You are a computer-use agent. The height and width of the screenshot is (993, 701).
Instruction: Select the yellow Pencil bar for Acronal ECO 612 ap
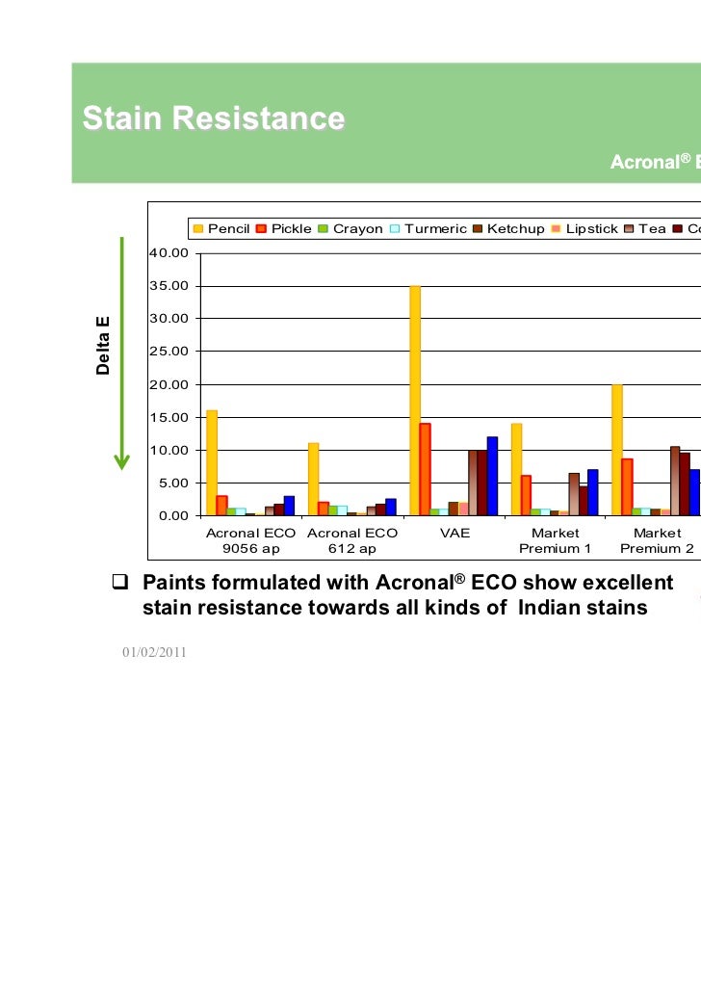(314, 480)
